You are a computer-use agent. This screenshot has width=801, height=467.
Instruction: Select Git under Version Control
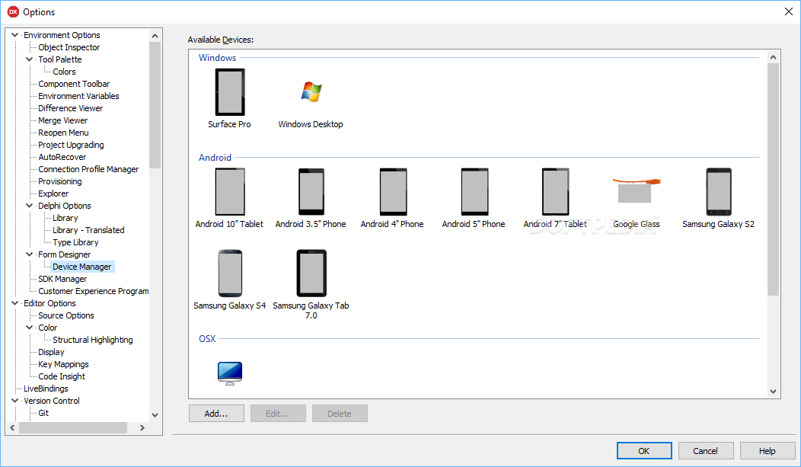tap(43, 413)
